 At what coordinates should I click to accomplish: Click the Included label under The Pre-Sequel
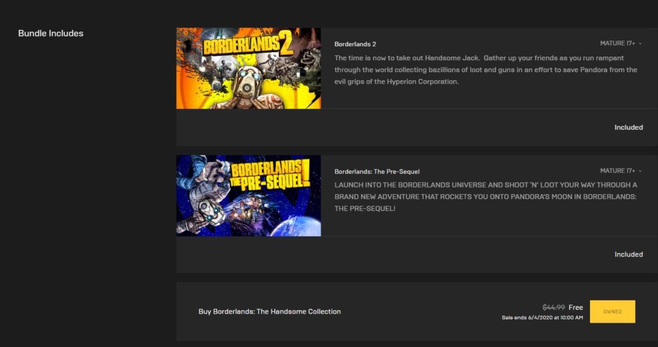tap(628, 254)
